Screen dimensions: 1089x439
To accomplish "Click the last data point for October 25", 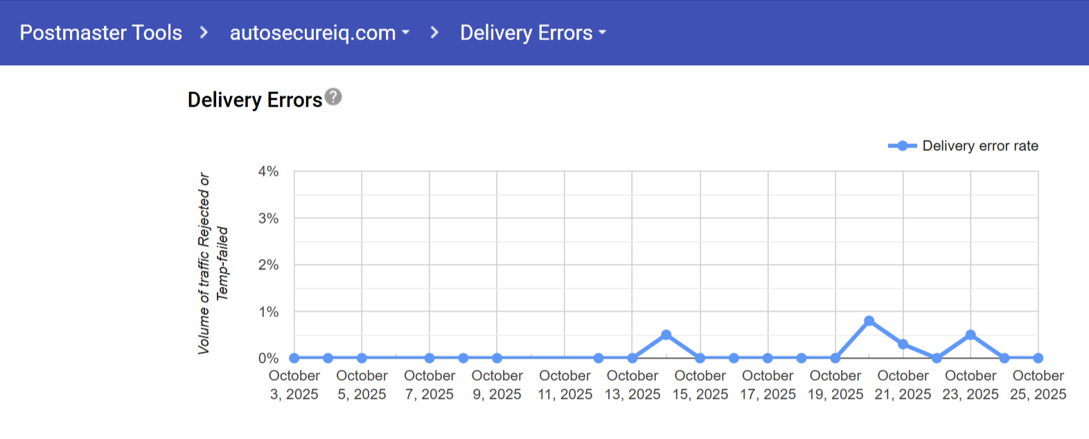I will pos(1038,358).
